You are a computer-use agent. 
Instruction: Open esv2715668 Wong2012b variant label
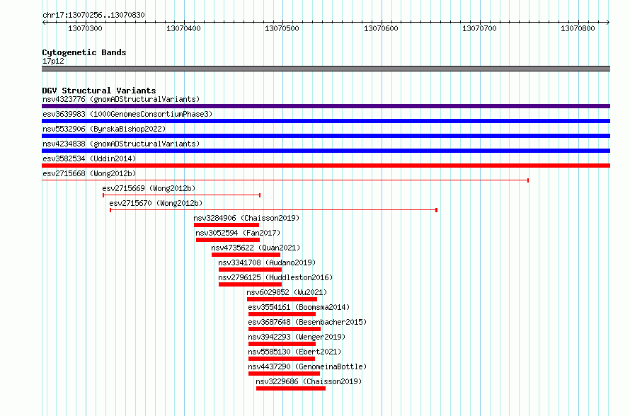tap(89, 173)
